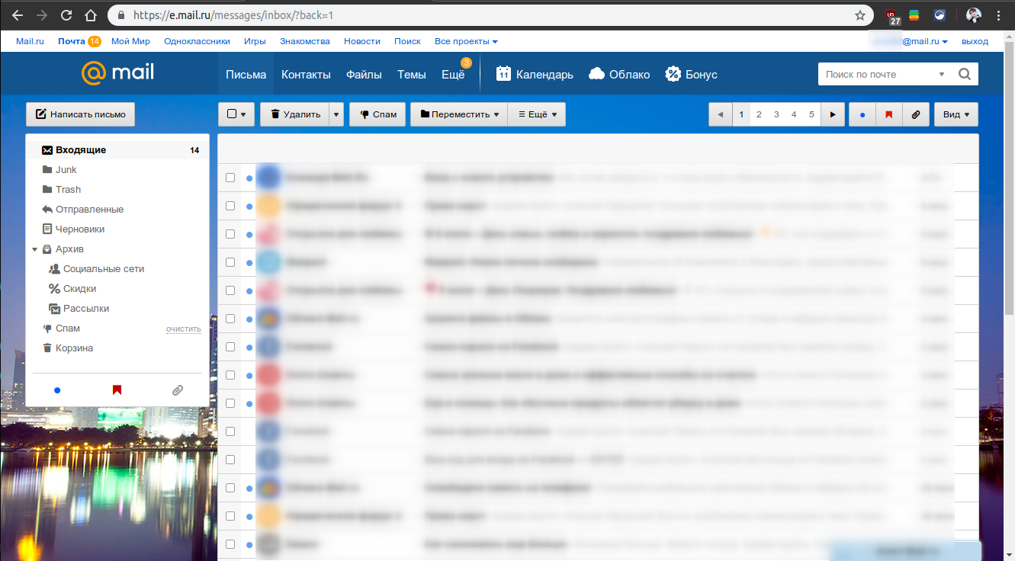
Task: Open Одноклассники in portal bar
Action: pos(197,41)
